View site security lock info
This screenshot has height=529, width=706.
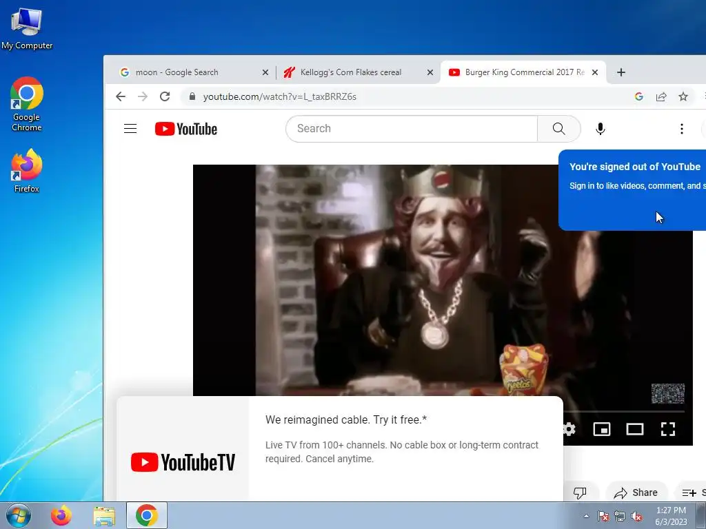coord(192,96)
